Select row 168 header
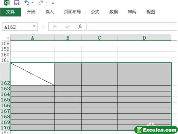This screenshot has height=134, width=178. pyautogui.click(x=5, y=116)
